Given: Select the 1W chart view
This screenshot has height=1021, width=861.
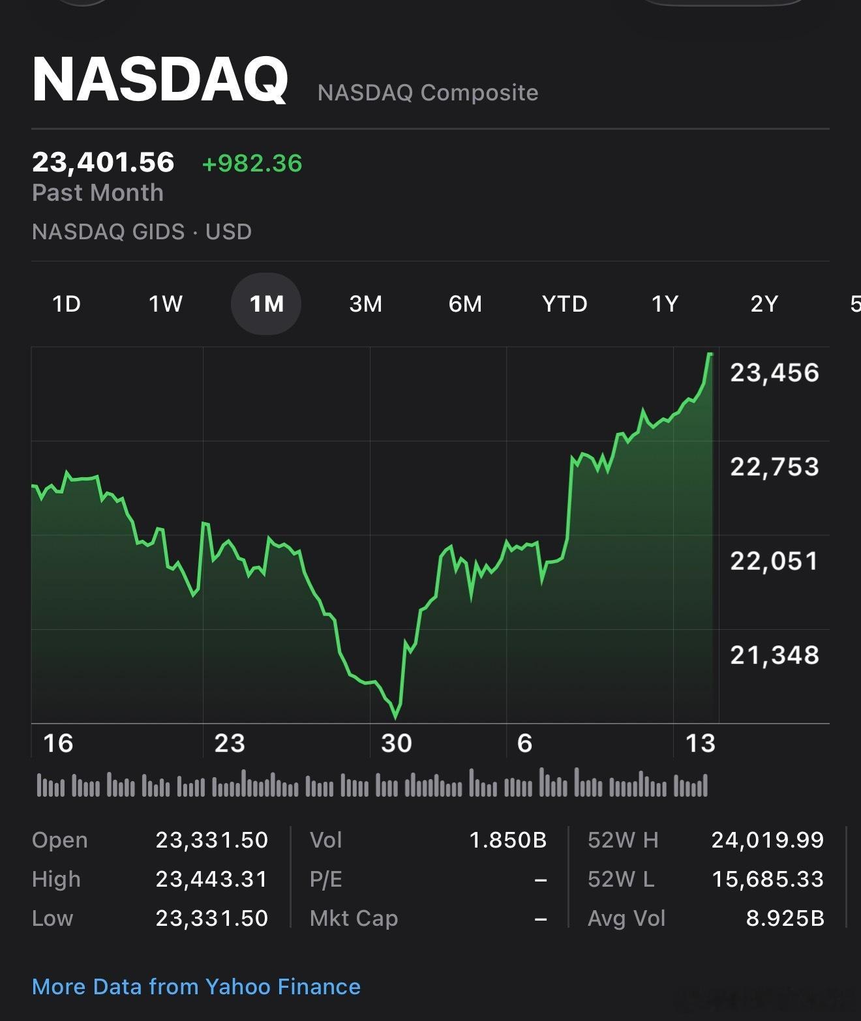Looking at the screenshot, I should [166, 304].
